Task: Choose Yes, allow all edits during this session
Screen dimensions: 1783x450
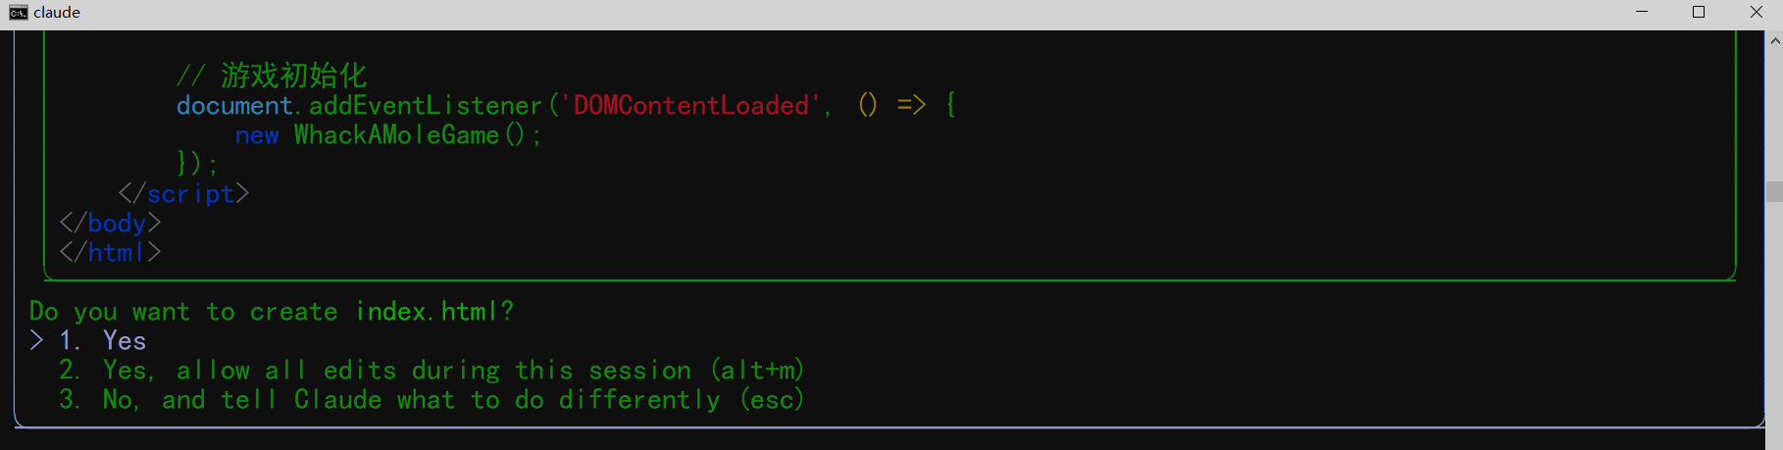Action: pos(432,371)
